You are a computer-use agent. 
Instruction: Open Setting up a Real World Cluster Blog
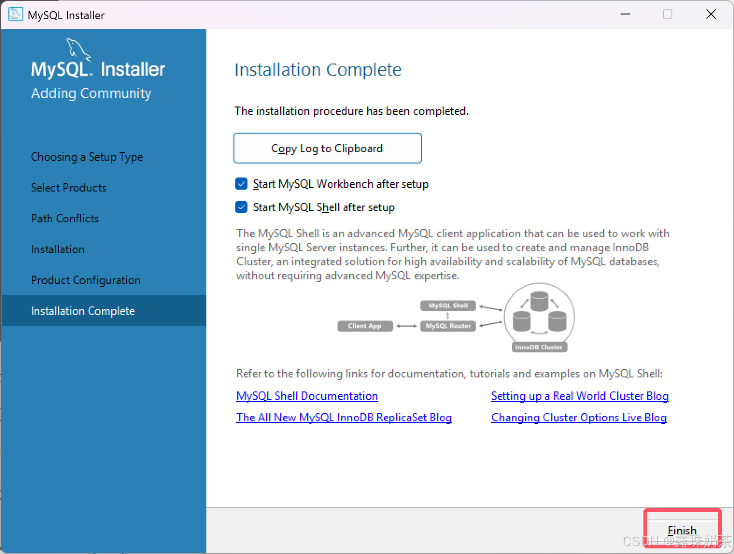580,396
